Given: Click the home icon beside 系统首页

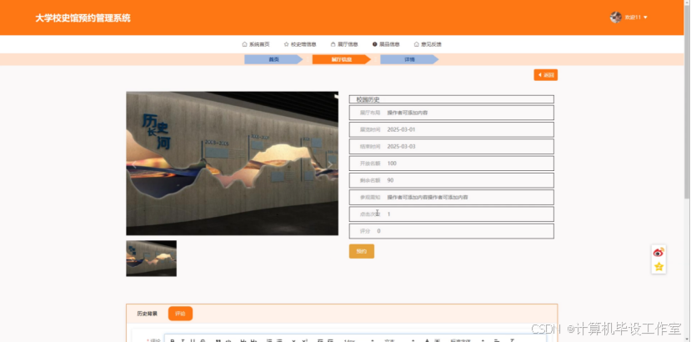Looking at the screenshot, I should [244, 44].
